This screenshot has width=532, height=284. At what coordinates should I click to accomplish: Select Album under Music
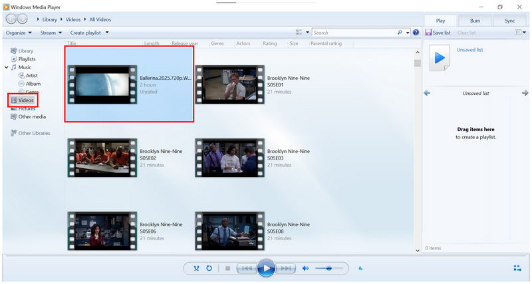click(x=29, y=83)
